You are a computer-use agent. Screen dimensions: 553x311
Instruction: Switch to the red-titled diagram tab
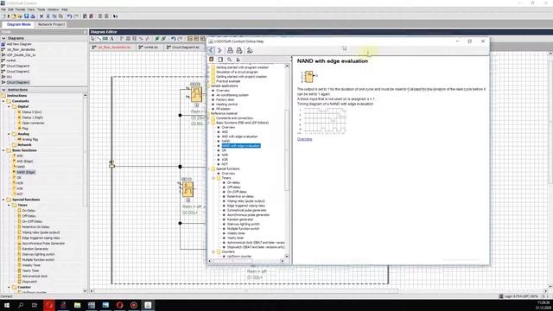[x=112, y=48]
